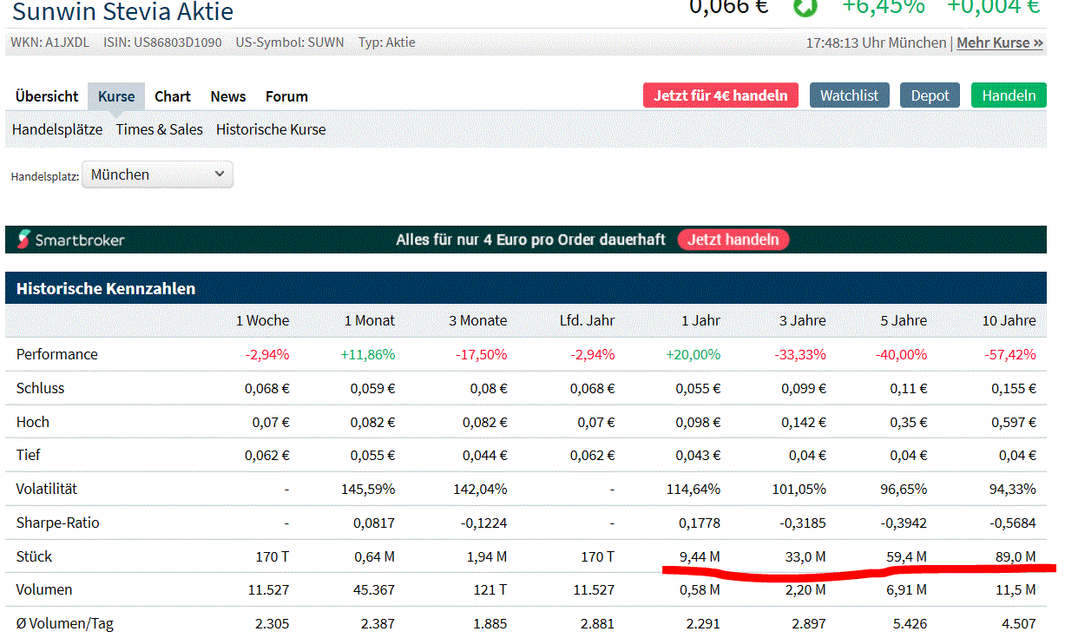
Task: Go to the News tab
Action: pos(228,96)
